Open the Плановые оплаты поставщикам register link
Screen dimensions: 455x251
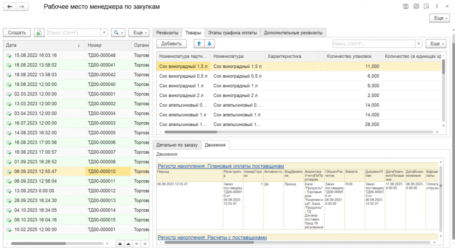tap(220, 166)
